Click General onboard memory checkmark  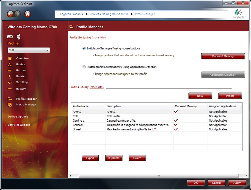(x=176, y=125)
